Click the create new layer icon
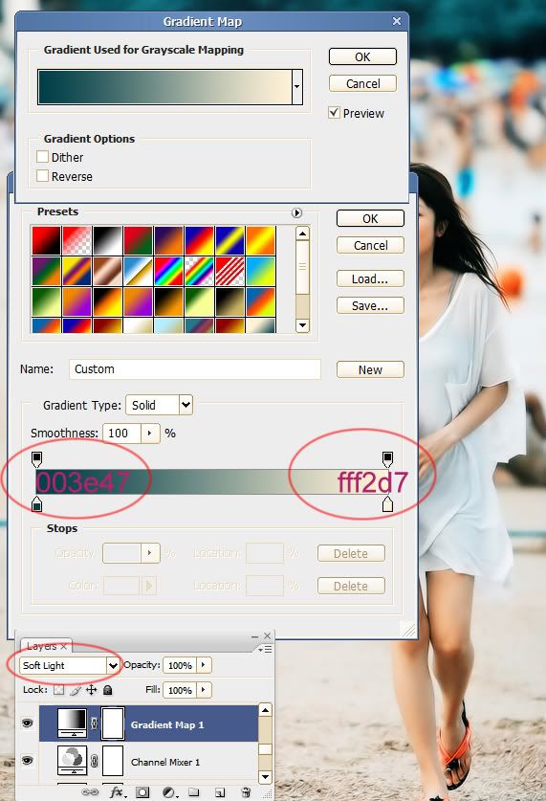This screenshot has height=801, width=546. 220,792
